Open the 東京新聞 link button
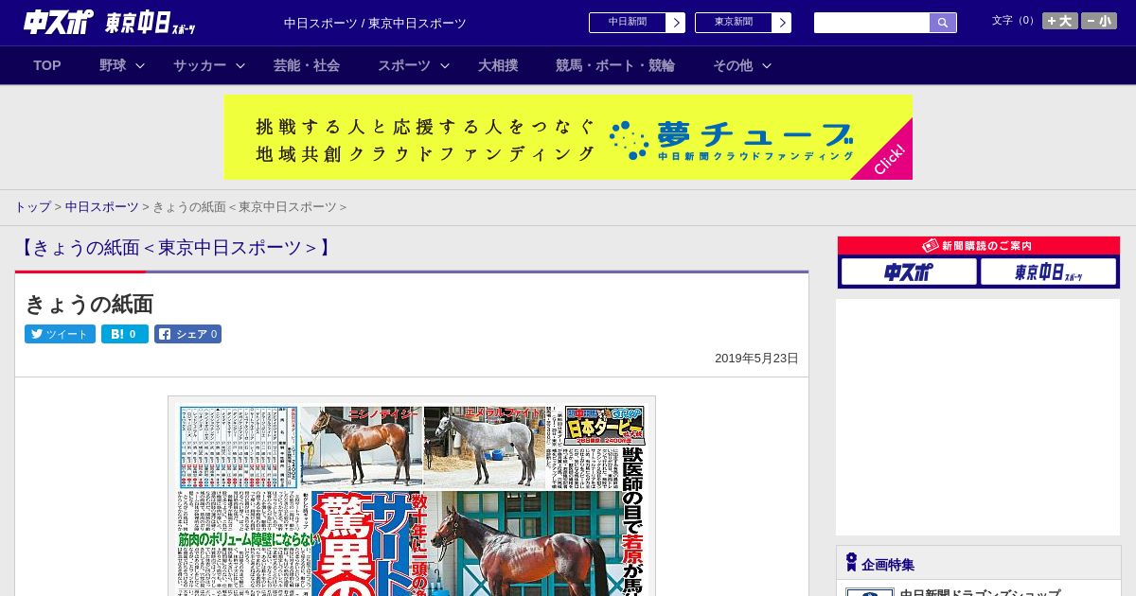The height and width of the screenshot is (596, 1136). click(733, 23)
